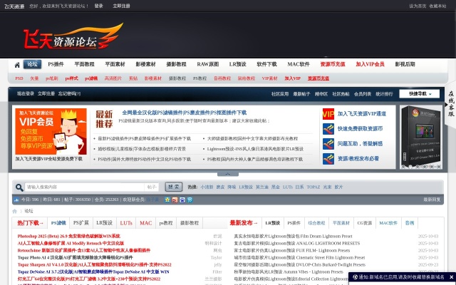
Task: Click the breadcrumb home icon above 论坛
Action: (x=15, y=211)
